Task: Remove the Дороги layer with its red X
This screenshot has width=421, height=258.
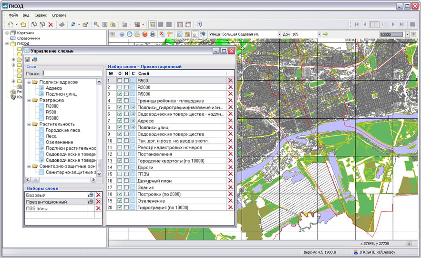Action: pyautogui.click(x=230, y=168)
